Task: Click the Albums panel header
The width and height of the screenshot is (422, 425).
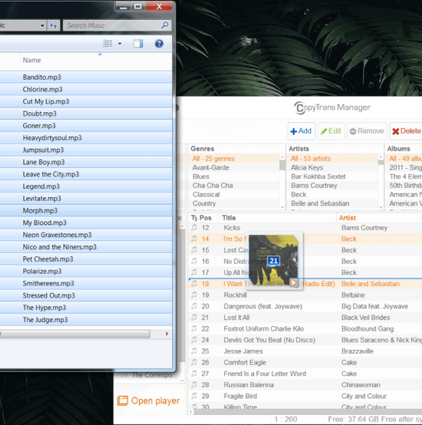Action: (398, 149)
